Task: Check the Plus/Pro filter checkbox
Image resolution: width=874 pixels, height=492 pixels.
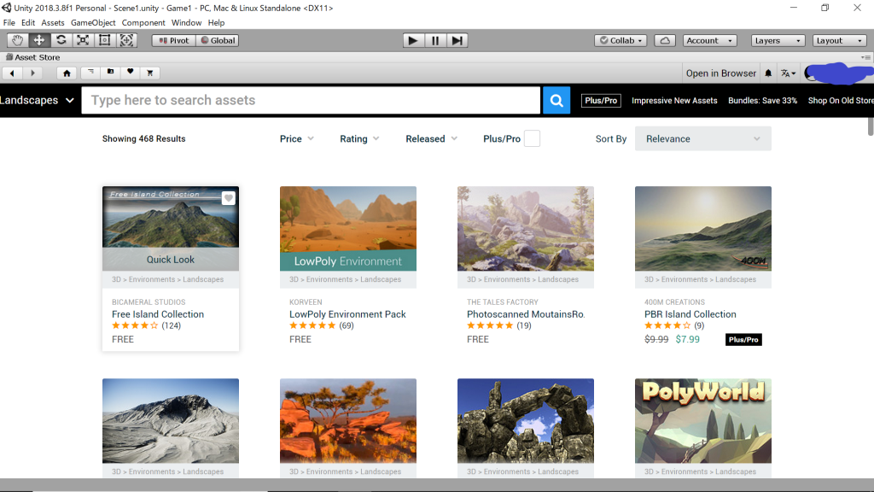Action: click(x=532, y=138)
